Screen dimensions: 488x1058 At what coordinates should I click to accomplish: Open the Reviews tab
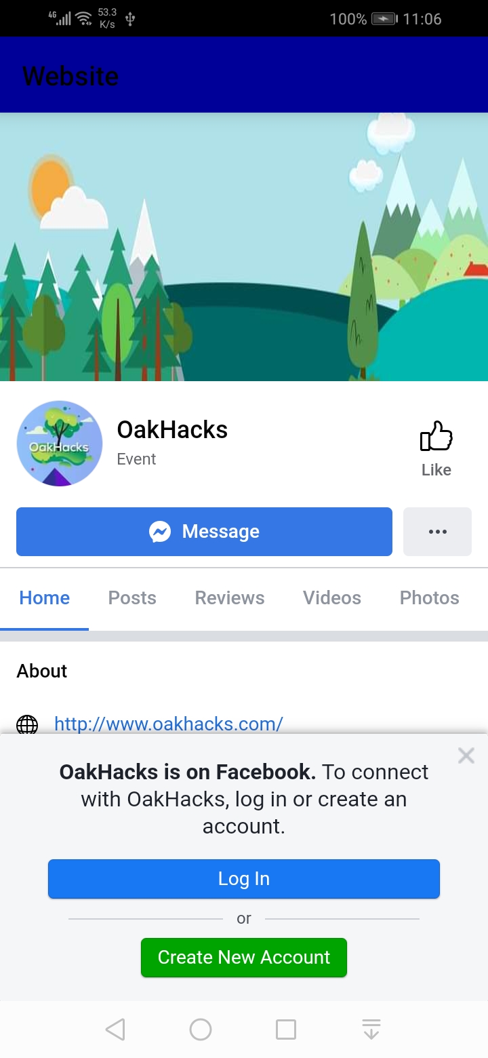[230, 598]
